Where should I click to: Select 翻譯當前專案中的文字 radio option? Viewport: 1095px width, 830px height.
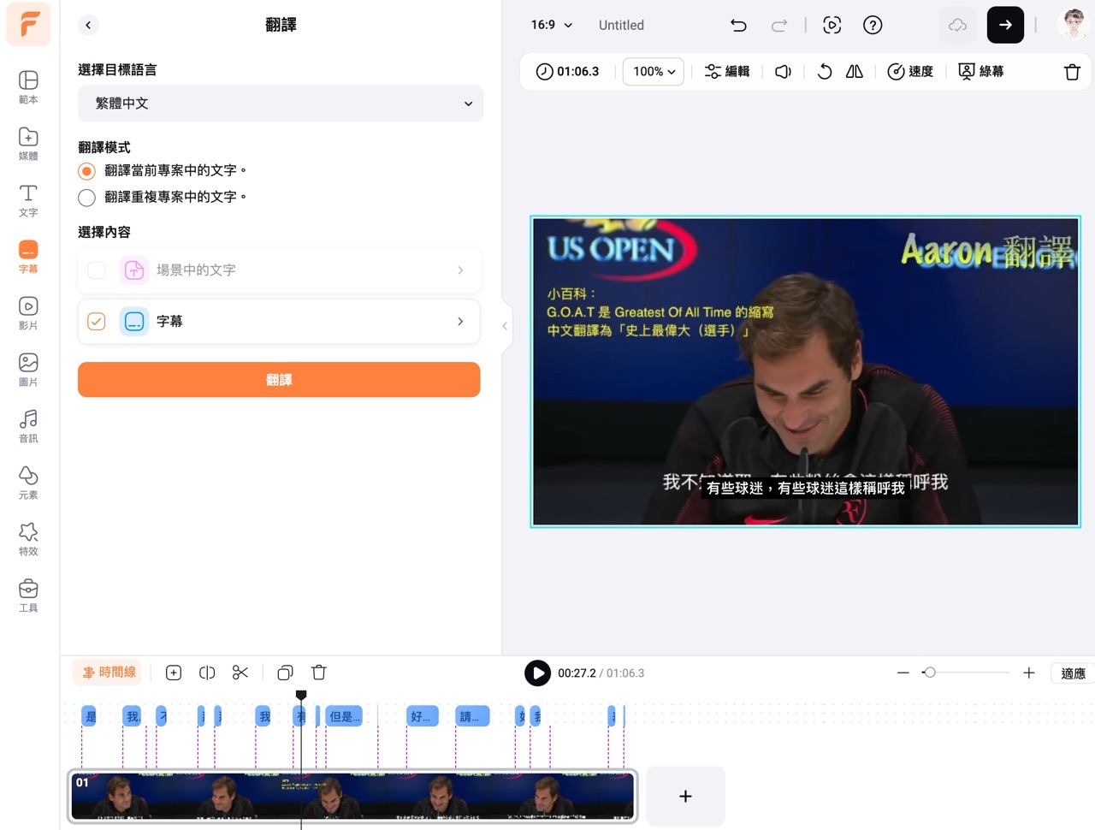point(87,171)
